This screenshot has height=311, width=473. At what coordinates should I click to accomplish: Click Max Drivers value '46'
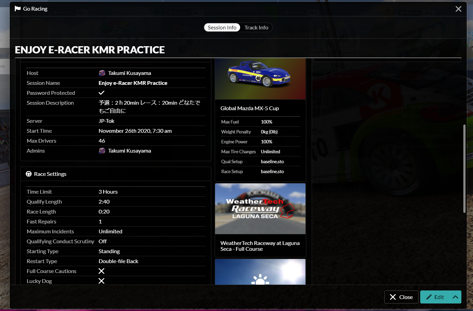102,141
